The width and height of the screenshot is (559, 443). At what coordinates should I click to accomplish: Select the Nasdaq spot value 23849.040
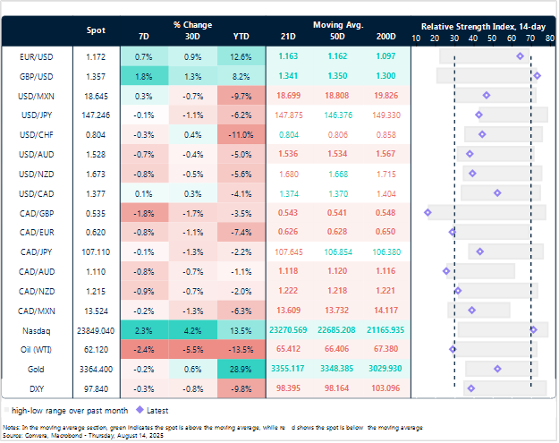point(96,329)
